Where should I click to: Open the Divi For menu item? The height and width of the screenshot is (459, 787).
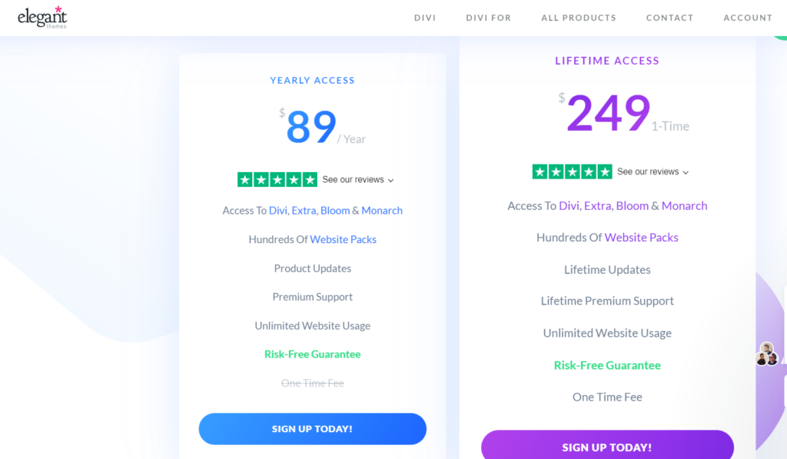tap(488, 18)
